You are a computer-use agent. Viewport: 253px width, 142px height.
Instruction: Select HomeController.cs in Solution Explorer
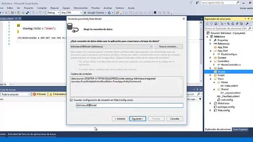coord(231,65)
